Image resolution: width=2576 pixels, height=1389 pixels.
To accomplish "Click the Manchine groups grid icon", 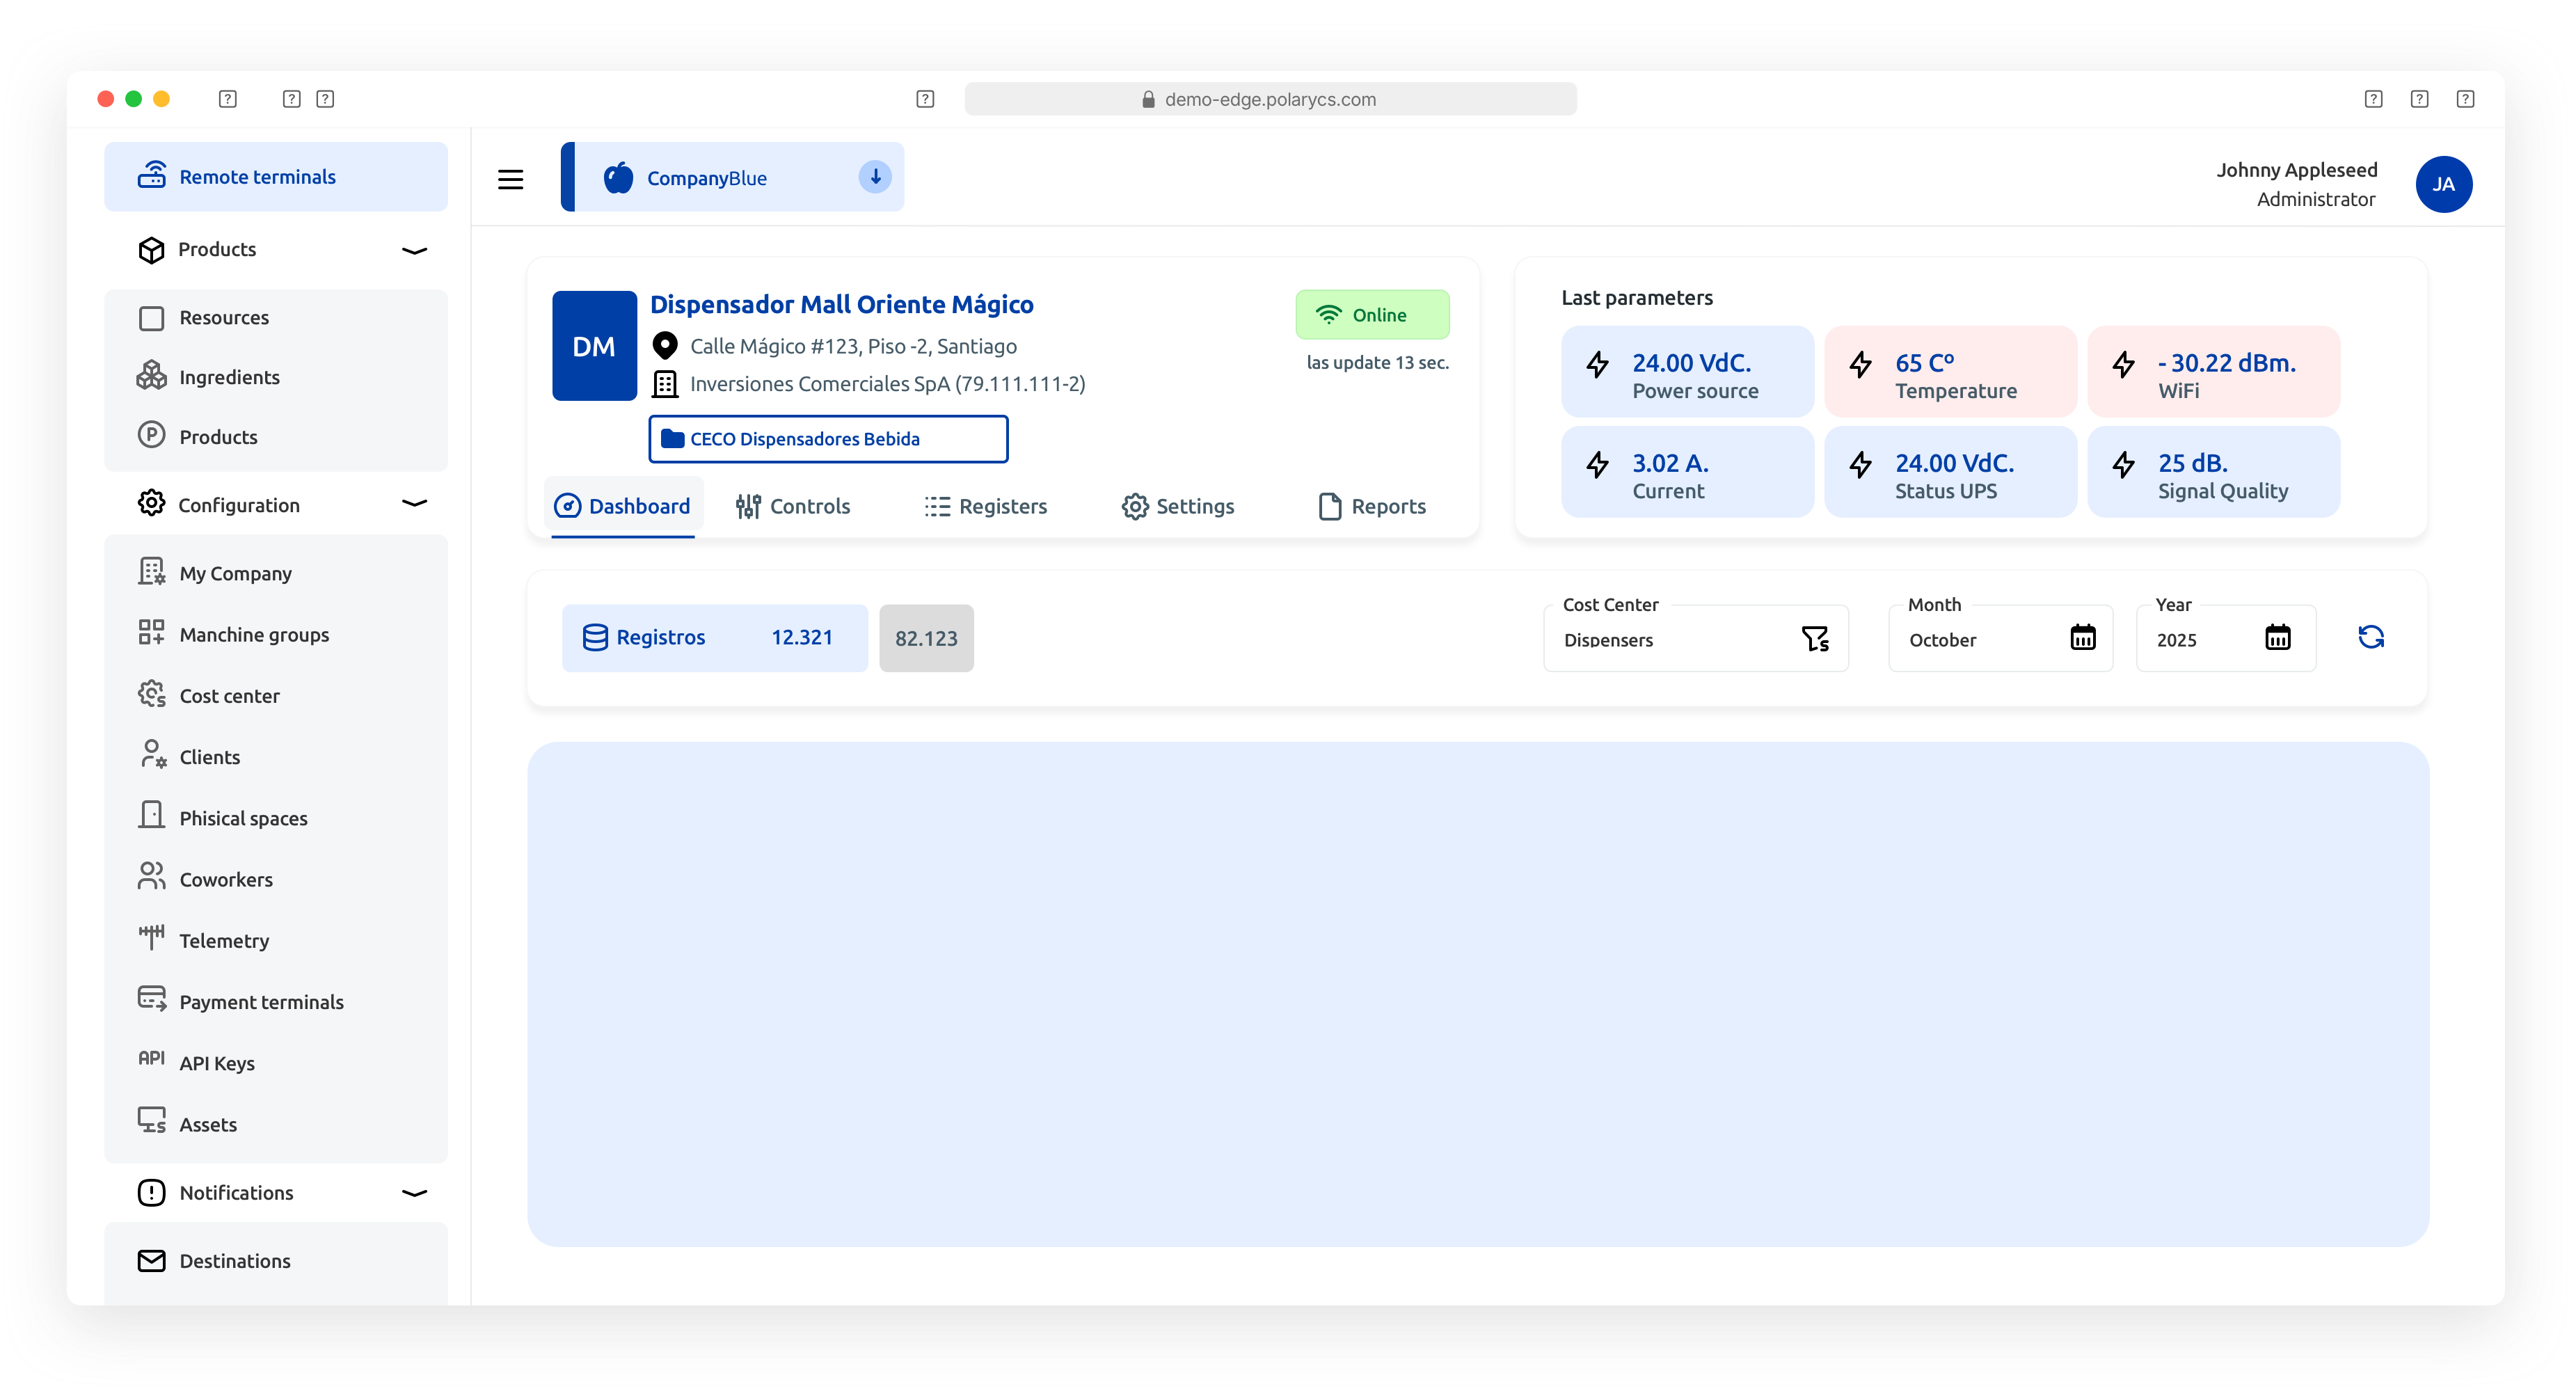I will (x=151, y=633).
